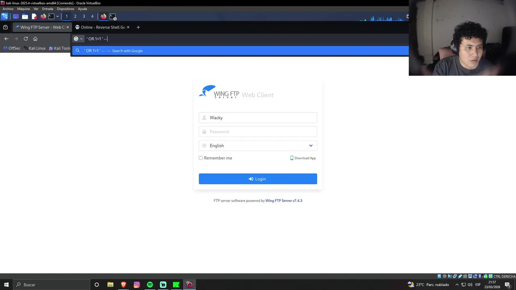Open the network status tray icon

[x=464, y=285]
